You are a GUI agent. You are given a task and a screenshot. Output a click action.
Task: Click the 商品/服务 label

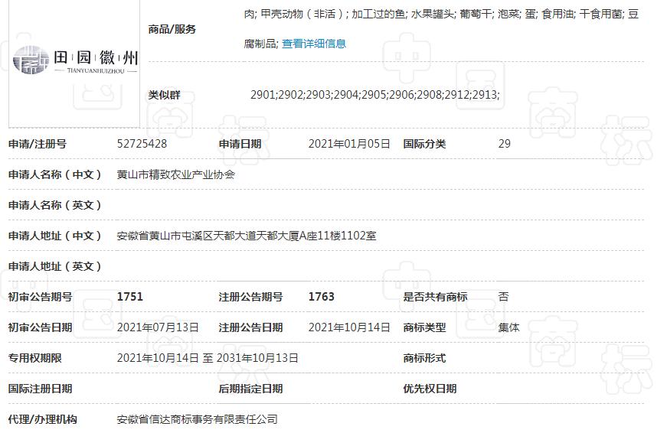pyautogui.click(x=172, y=29)
